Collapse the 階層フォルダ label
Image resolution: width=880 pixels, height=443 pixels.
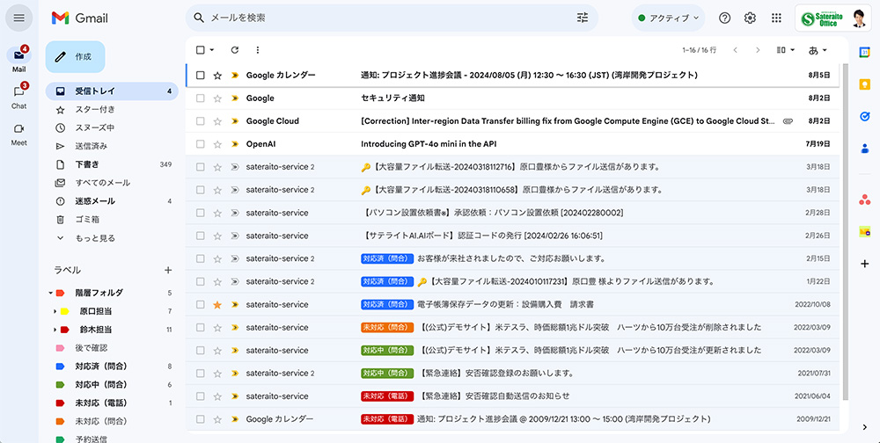pos(50,293)
